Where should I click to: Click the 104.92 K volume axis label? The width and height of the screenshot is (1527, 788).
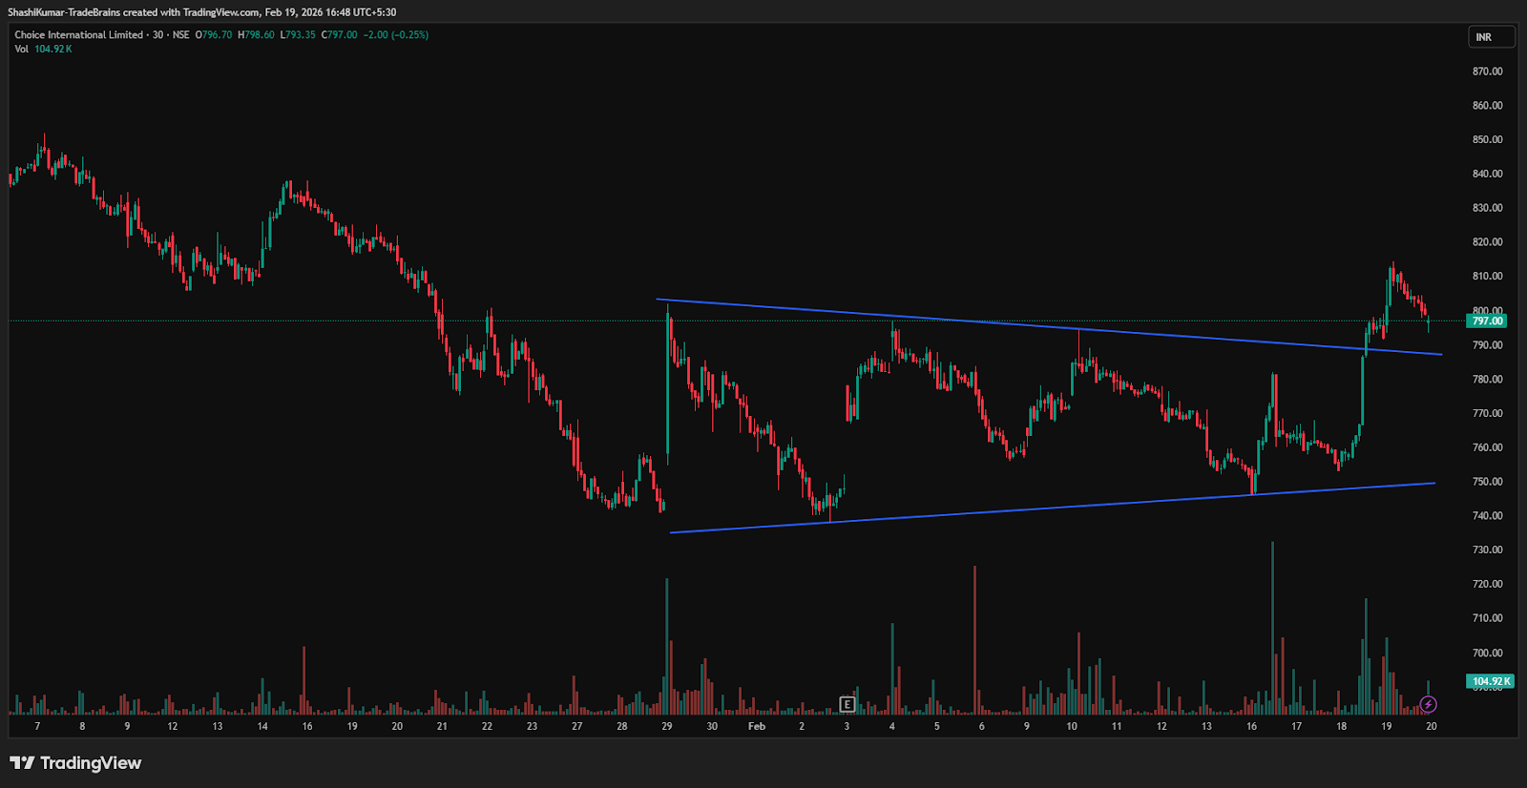(x=1490, y=681)
